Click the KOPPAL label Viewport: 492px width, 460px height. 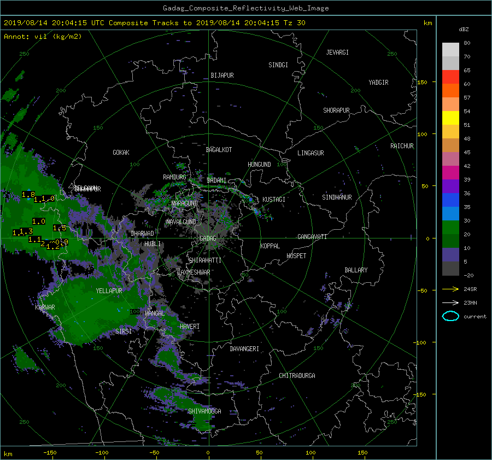(270, 246)
